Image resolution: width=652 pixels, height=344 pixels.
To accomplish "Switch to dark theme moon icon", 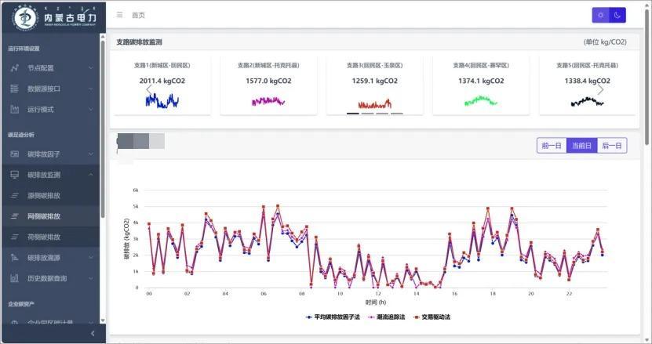I will click(617, 15).
